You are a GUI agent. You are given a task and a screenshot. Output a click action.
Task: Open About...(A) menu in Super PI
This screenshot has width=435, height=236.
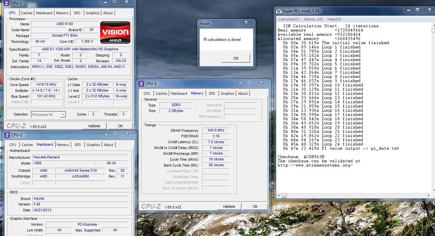click(313, 19)
